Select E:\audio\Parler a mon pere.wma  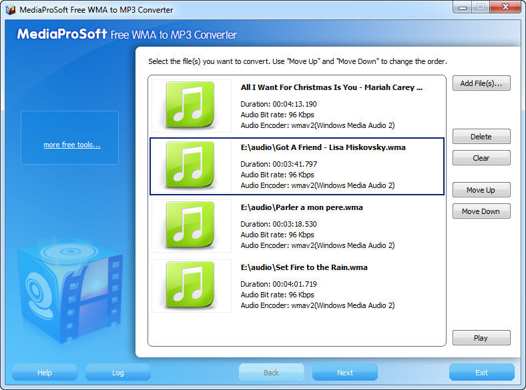302,207
